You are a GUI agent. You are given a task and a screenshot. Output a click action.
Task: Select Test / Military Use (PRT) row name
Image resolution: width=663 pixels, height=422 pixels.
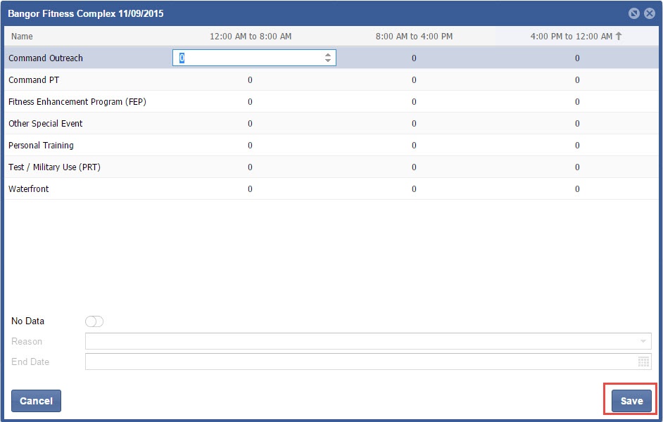click(x=54, y=167)
